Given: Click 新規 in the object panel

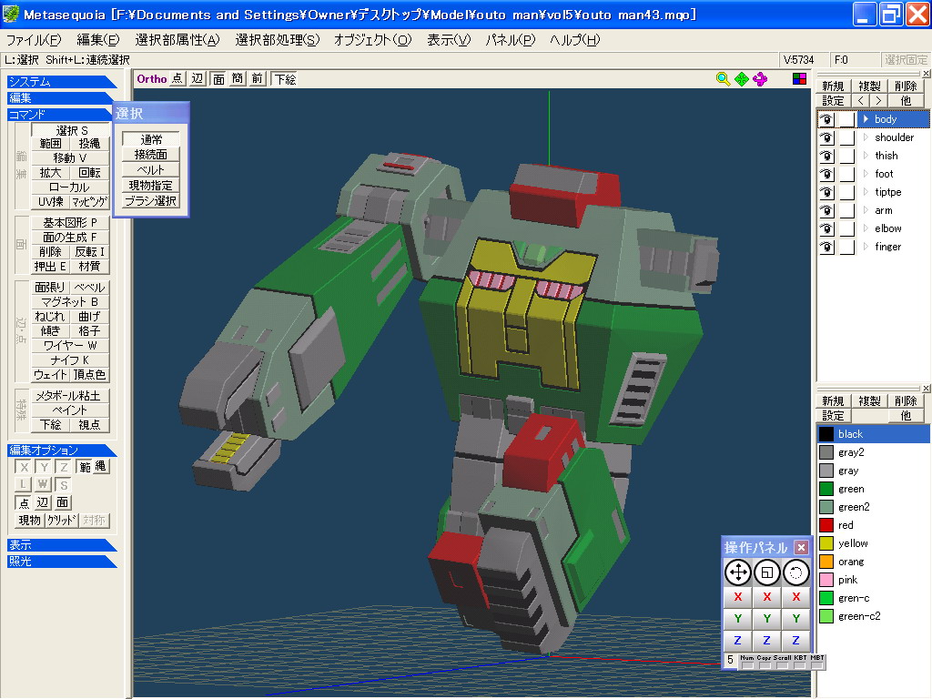Looking at the screenshot, I should pos(833,86).
